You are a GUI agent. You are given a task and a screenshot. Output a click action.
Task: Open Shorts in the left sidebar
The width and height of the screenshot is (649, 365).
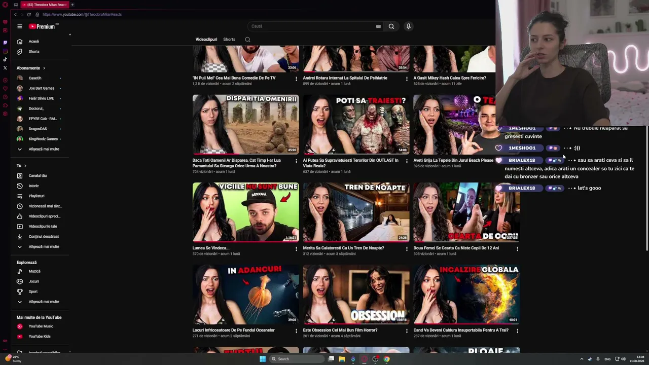point(34,51)
